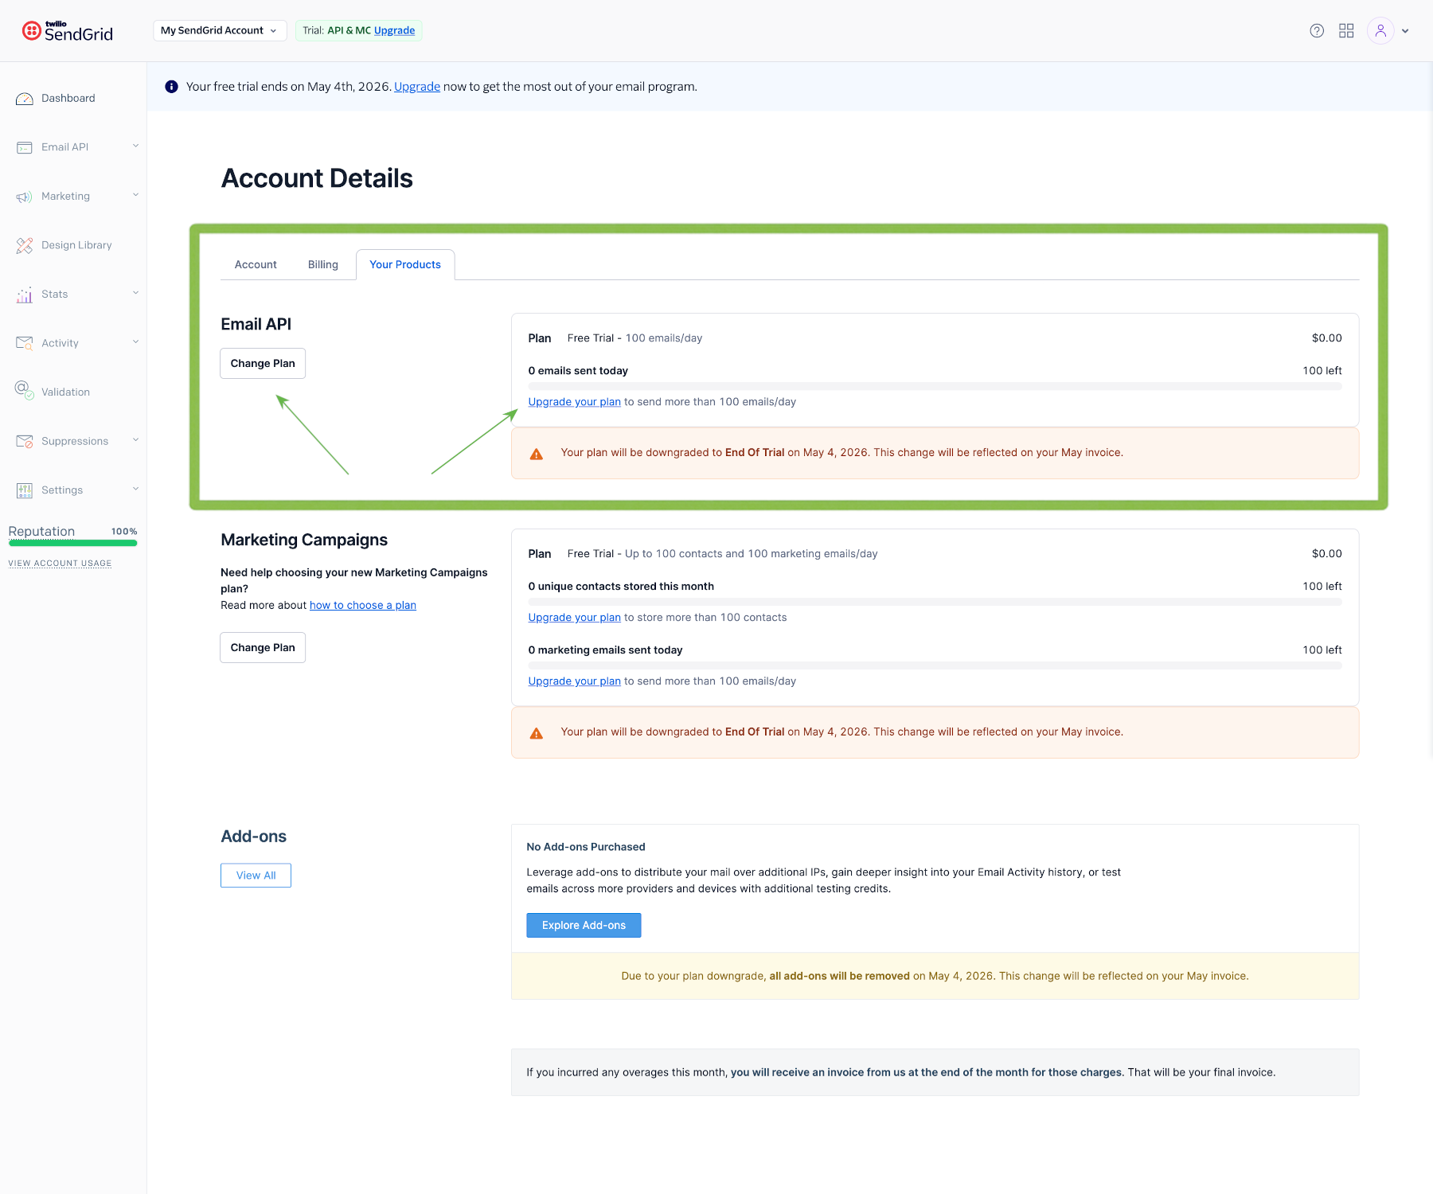Screen dimensions: 1433x1194
Task: Click the Email API sidebar icon
Action: coord(25,147)
